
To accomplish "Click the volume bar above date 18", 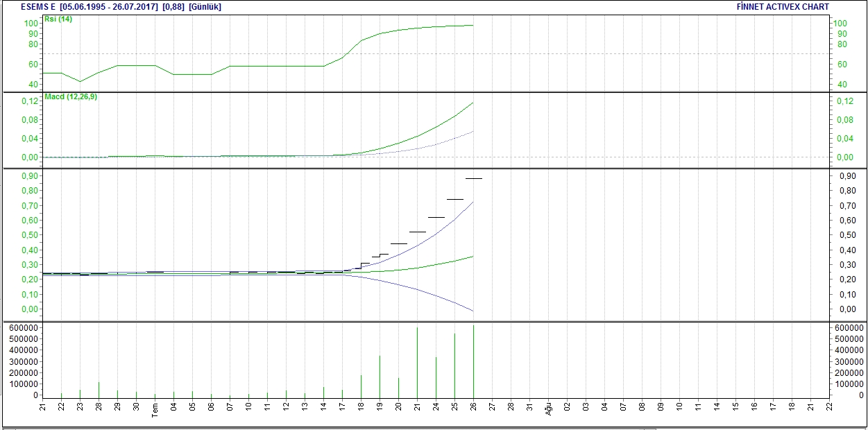I will point(361,386).
